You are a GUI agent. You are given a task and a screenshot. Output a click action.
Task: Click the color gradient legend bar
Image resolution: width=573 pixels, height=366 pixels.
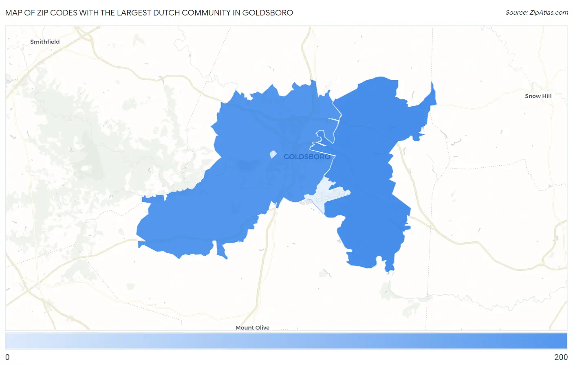pos(286,341)
